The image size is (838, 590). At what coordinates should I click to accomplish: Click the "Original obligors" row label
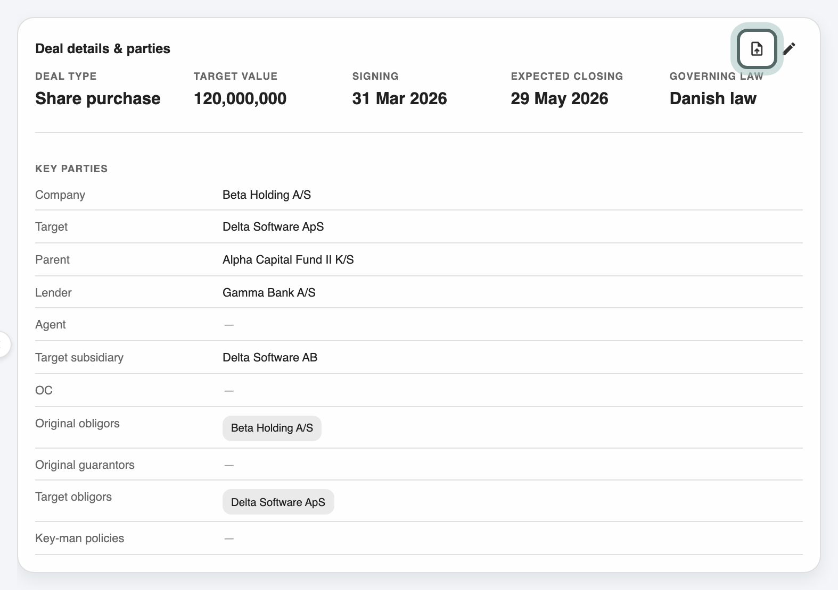[77, 424]
